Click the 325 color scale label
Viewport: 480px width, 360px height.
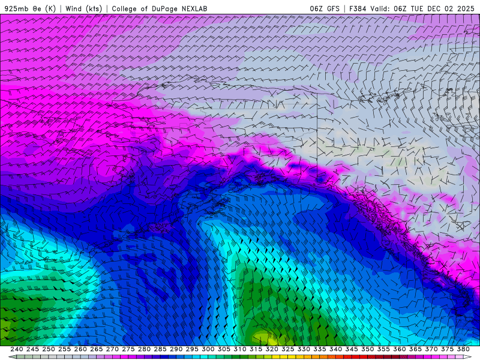point(287,349)
